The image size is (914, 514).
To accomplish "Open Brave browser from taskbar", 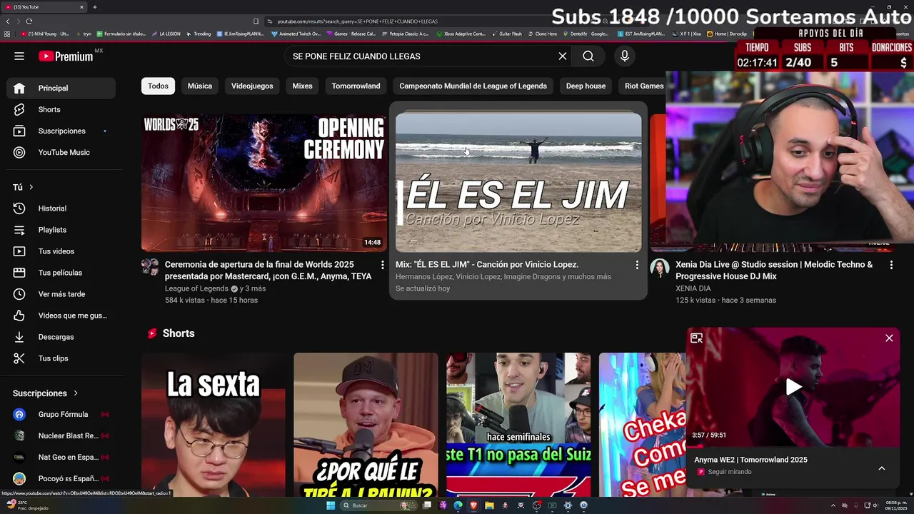I will [x=473, y=505].
